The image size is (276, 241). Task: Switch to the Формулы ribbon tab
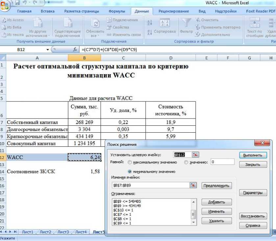click(x=116, y=11)
